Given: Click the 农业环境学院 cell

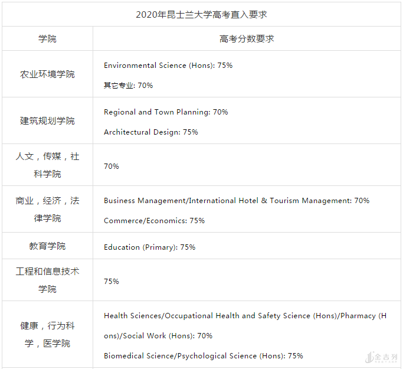Looking at the screenshot, I should pyautogui.click(x=47, y=74).
